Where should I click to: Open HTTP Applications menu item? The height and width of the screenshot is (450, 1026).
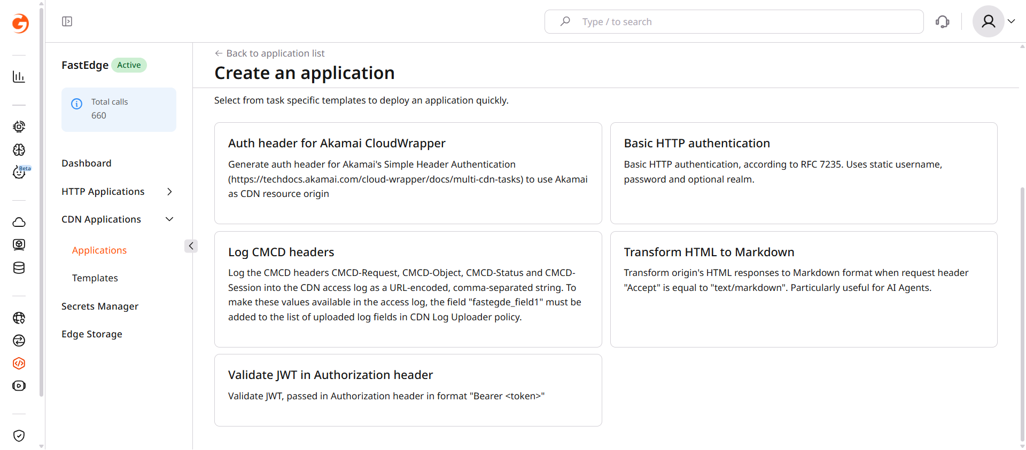point(103,192)
